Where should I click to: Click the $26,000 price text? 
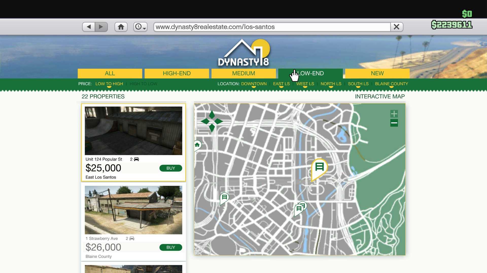pos(103,247)
